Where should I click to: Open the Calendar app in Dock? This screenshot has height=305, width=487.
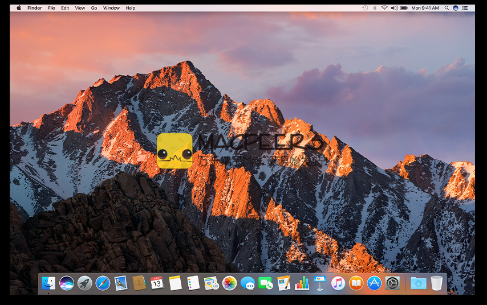pos(157,283)
